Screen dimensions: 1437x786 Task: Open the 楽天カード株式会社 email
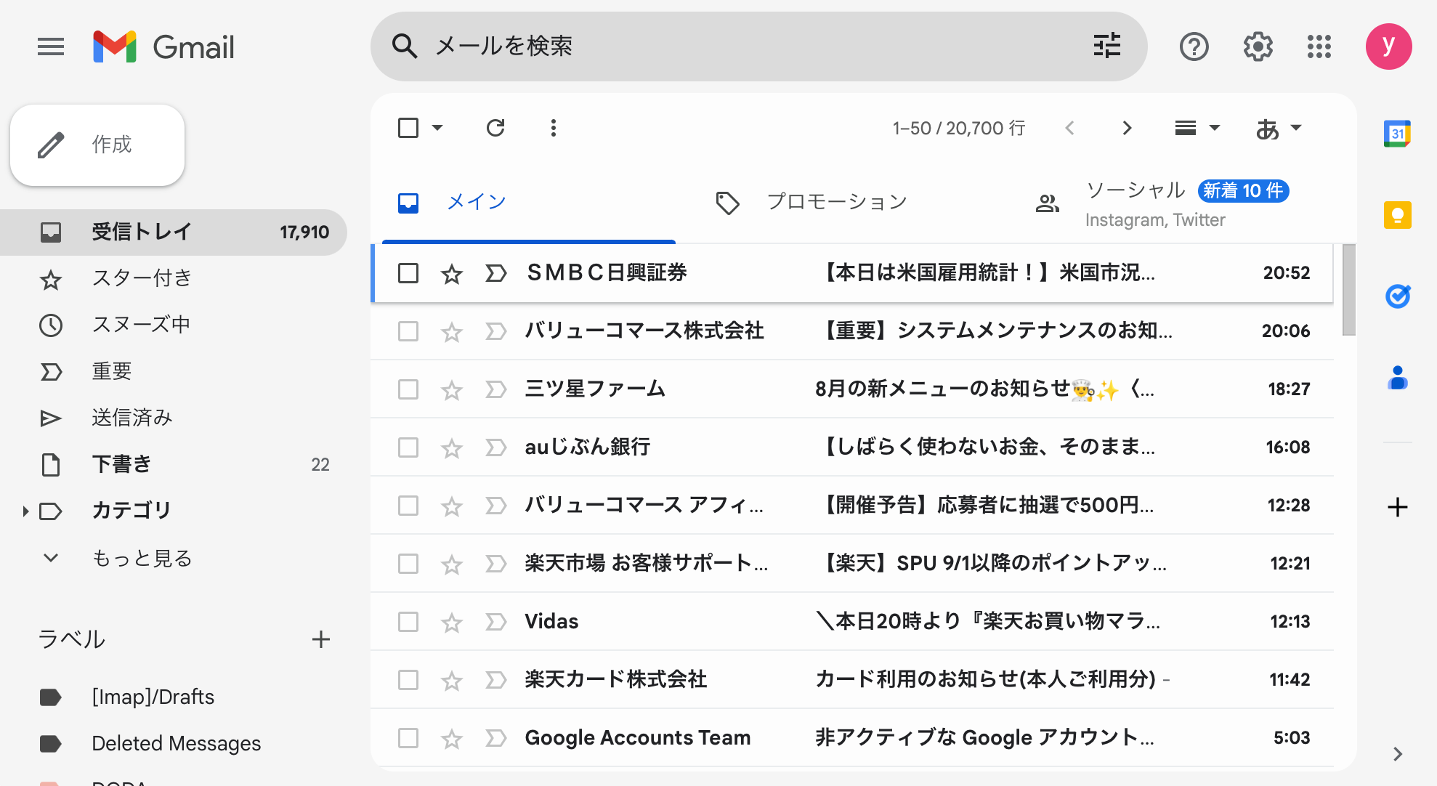click(x=852, y=680)
